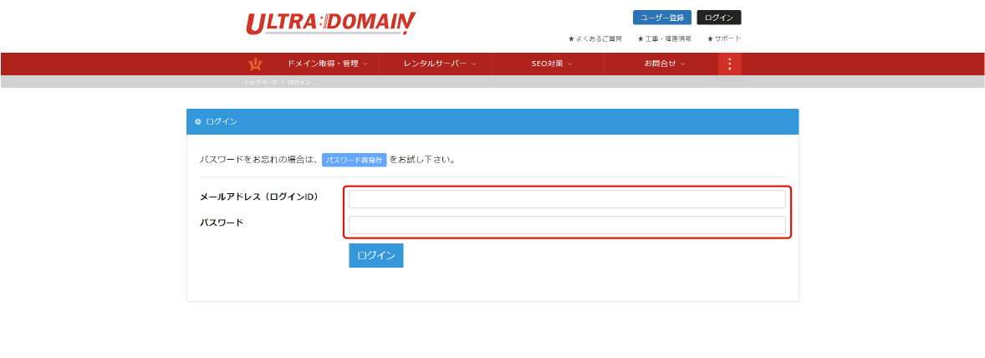Screen dimensions: 985x358
Task: Click the ログイン breadcrumb item
Action: pyautogui.click(x=299, y=82)
